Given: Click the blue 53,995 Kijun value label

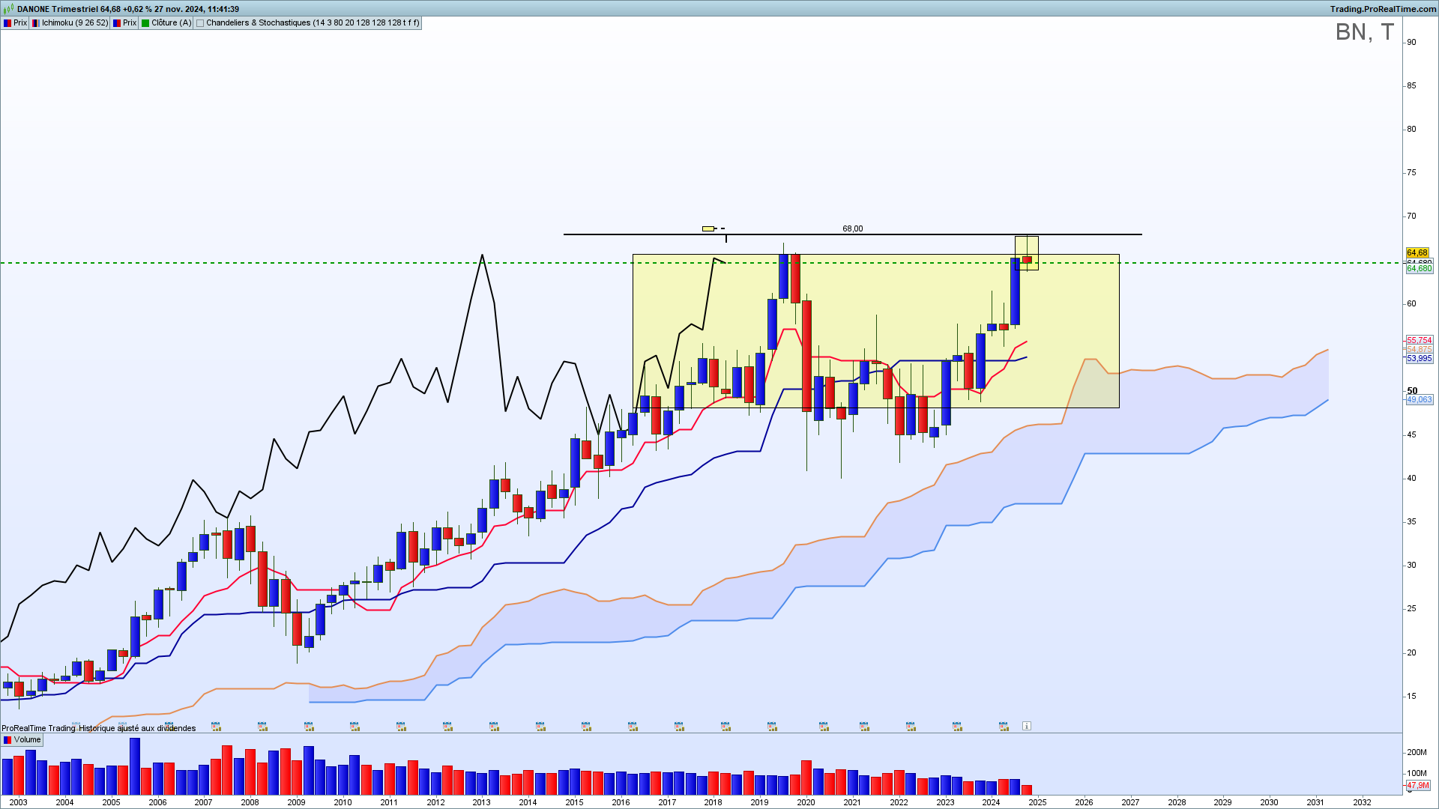Looking at the screenshot, I should pyautogui.click(x=1420, y=359).
